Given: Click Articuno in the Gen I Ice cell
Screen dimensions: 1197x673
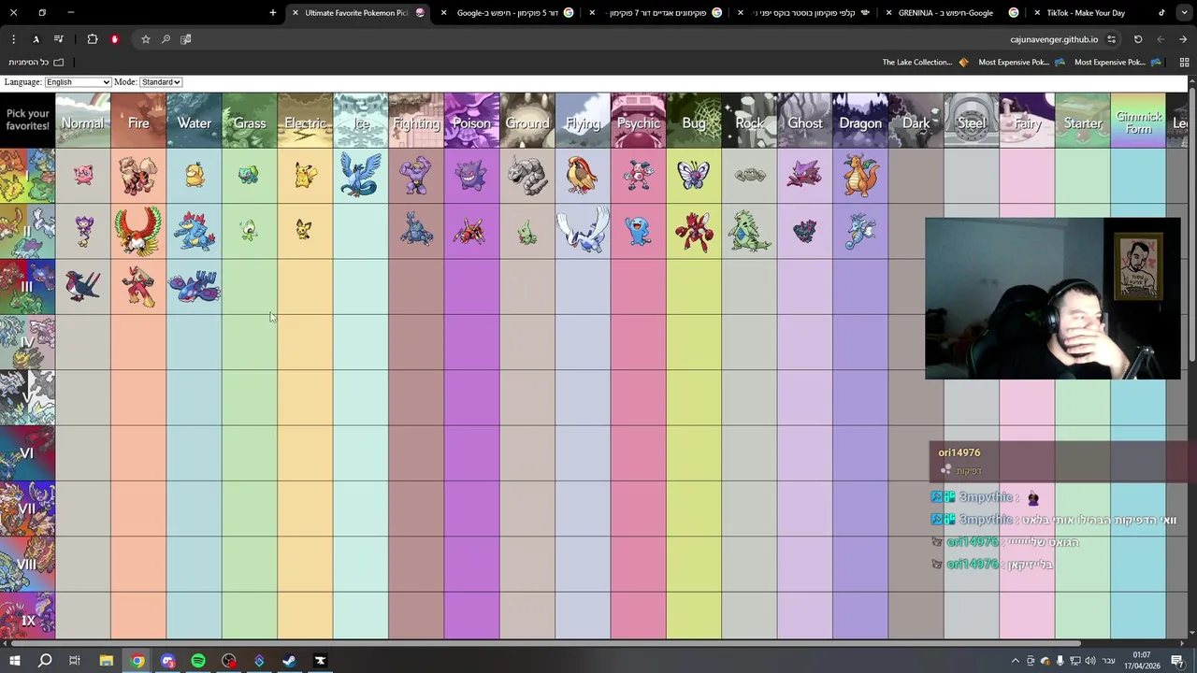Looking at the screenshot, I should pyautogui.click(x=360, y=176).
